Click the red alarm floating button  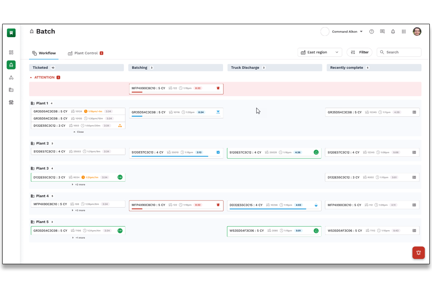click(418, 253)
